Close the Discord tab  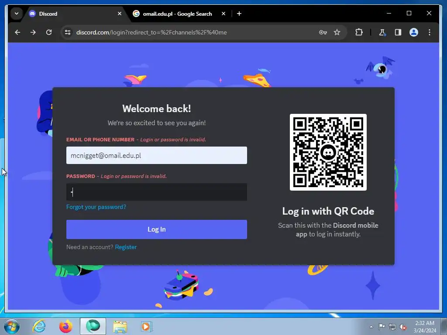pyautogui.click(x=120, y=14)
